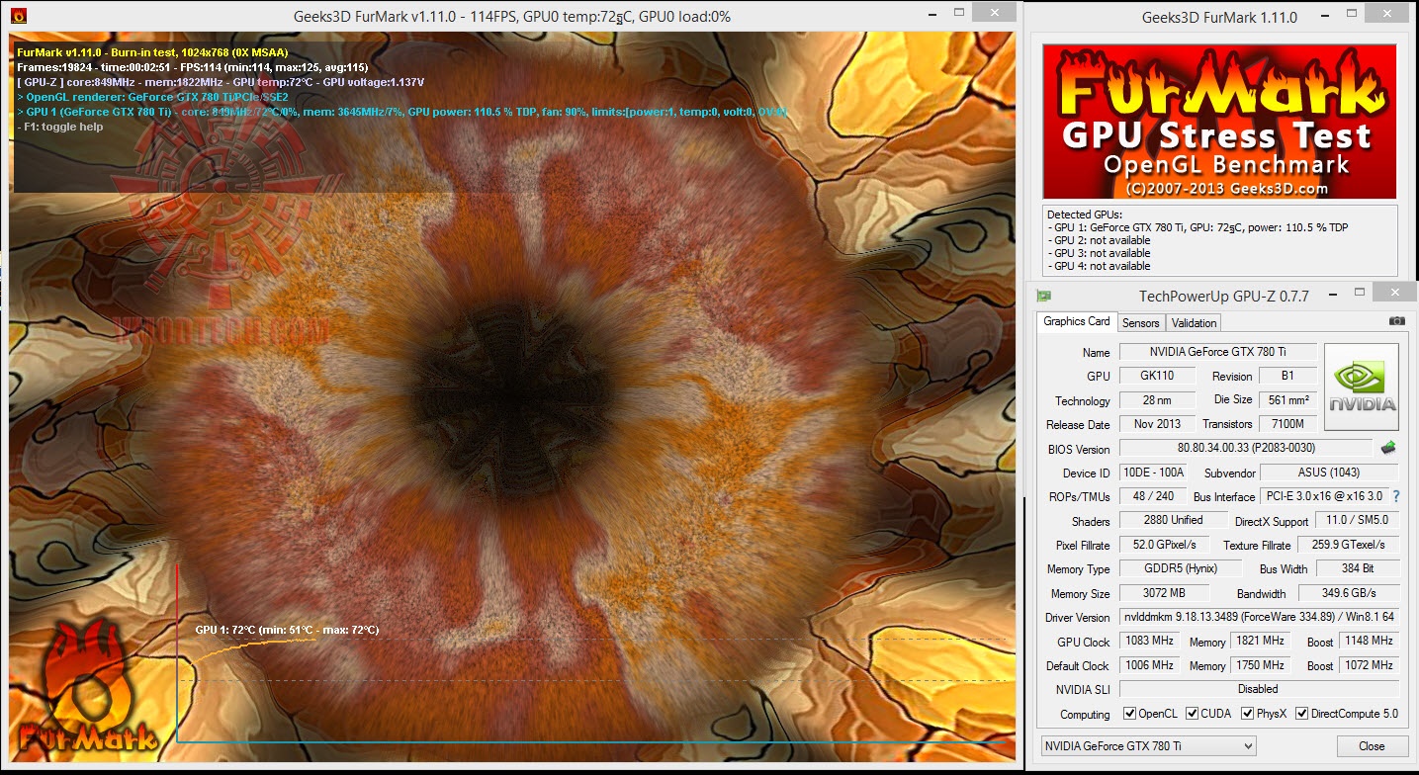Open the NVIDIA GeForce GTX 780 Ti dropdown
This screenshot has width=1419, height=775.
pyautogui.click(x=1148, y=745)
